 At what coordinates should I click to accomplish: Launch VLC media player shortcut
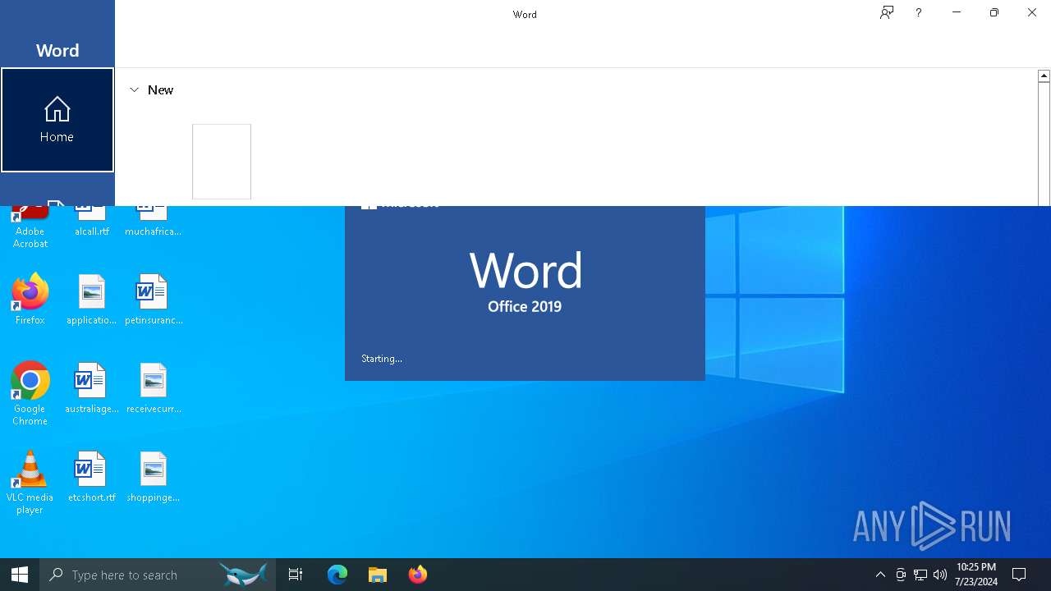pyautogui.click(x=30, y=483)
